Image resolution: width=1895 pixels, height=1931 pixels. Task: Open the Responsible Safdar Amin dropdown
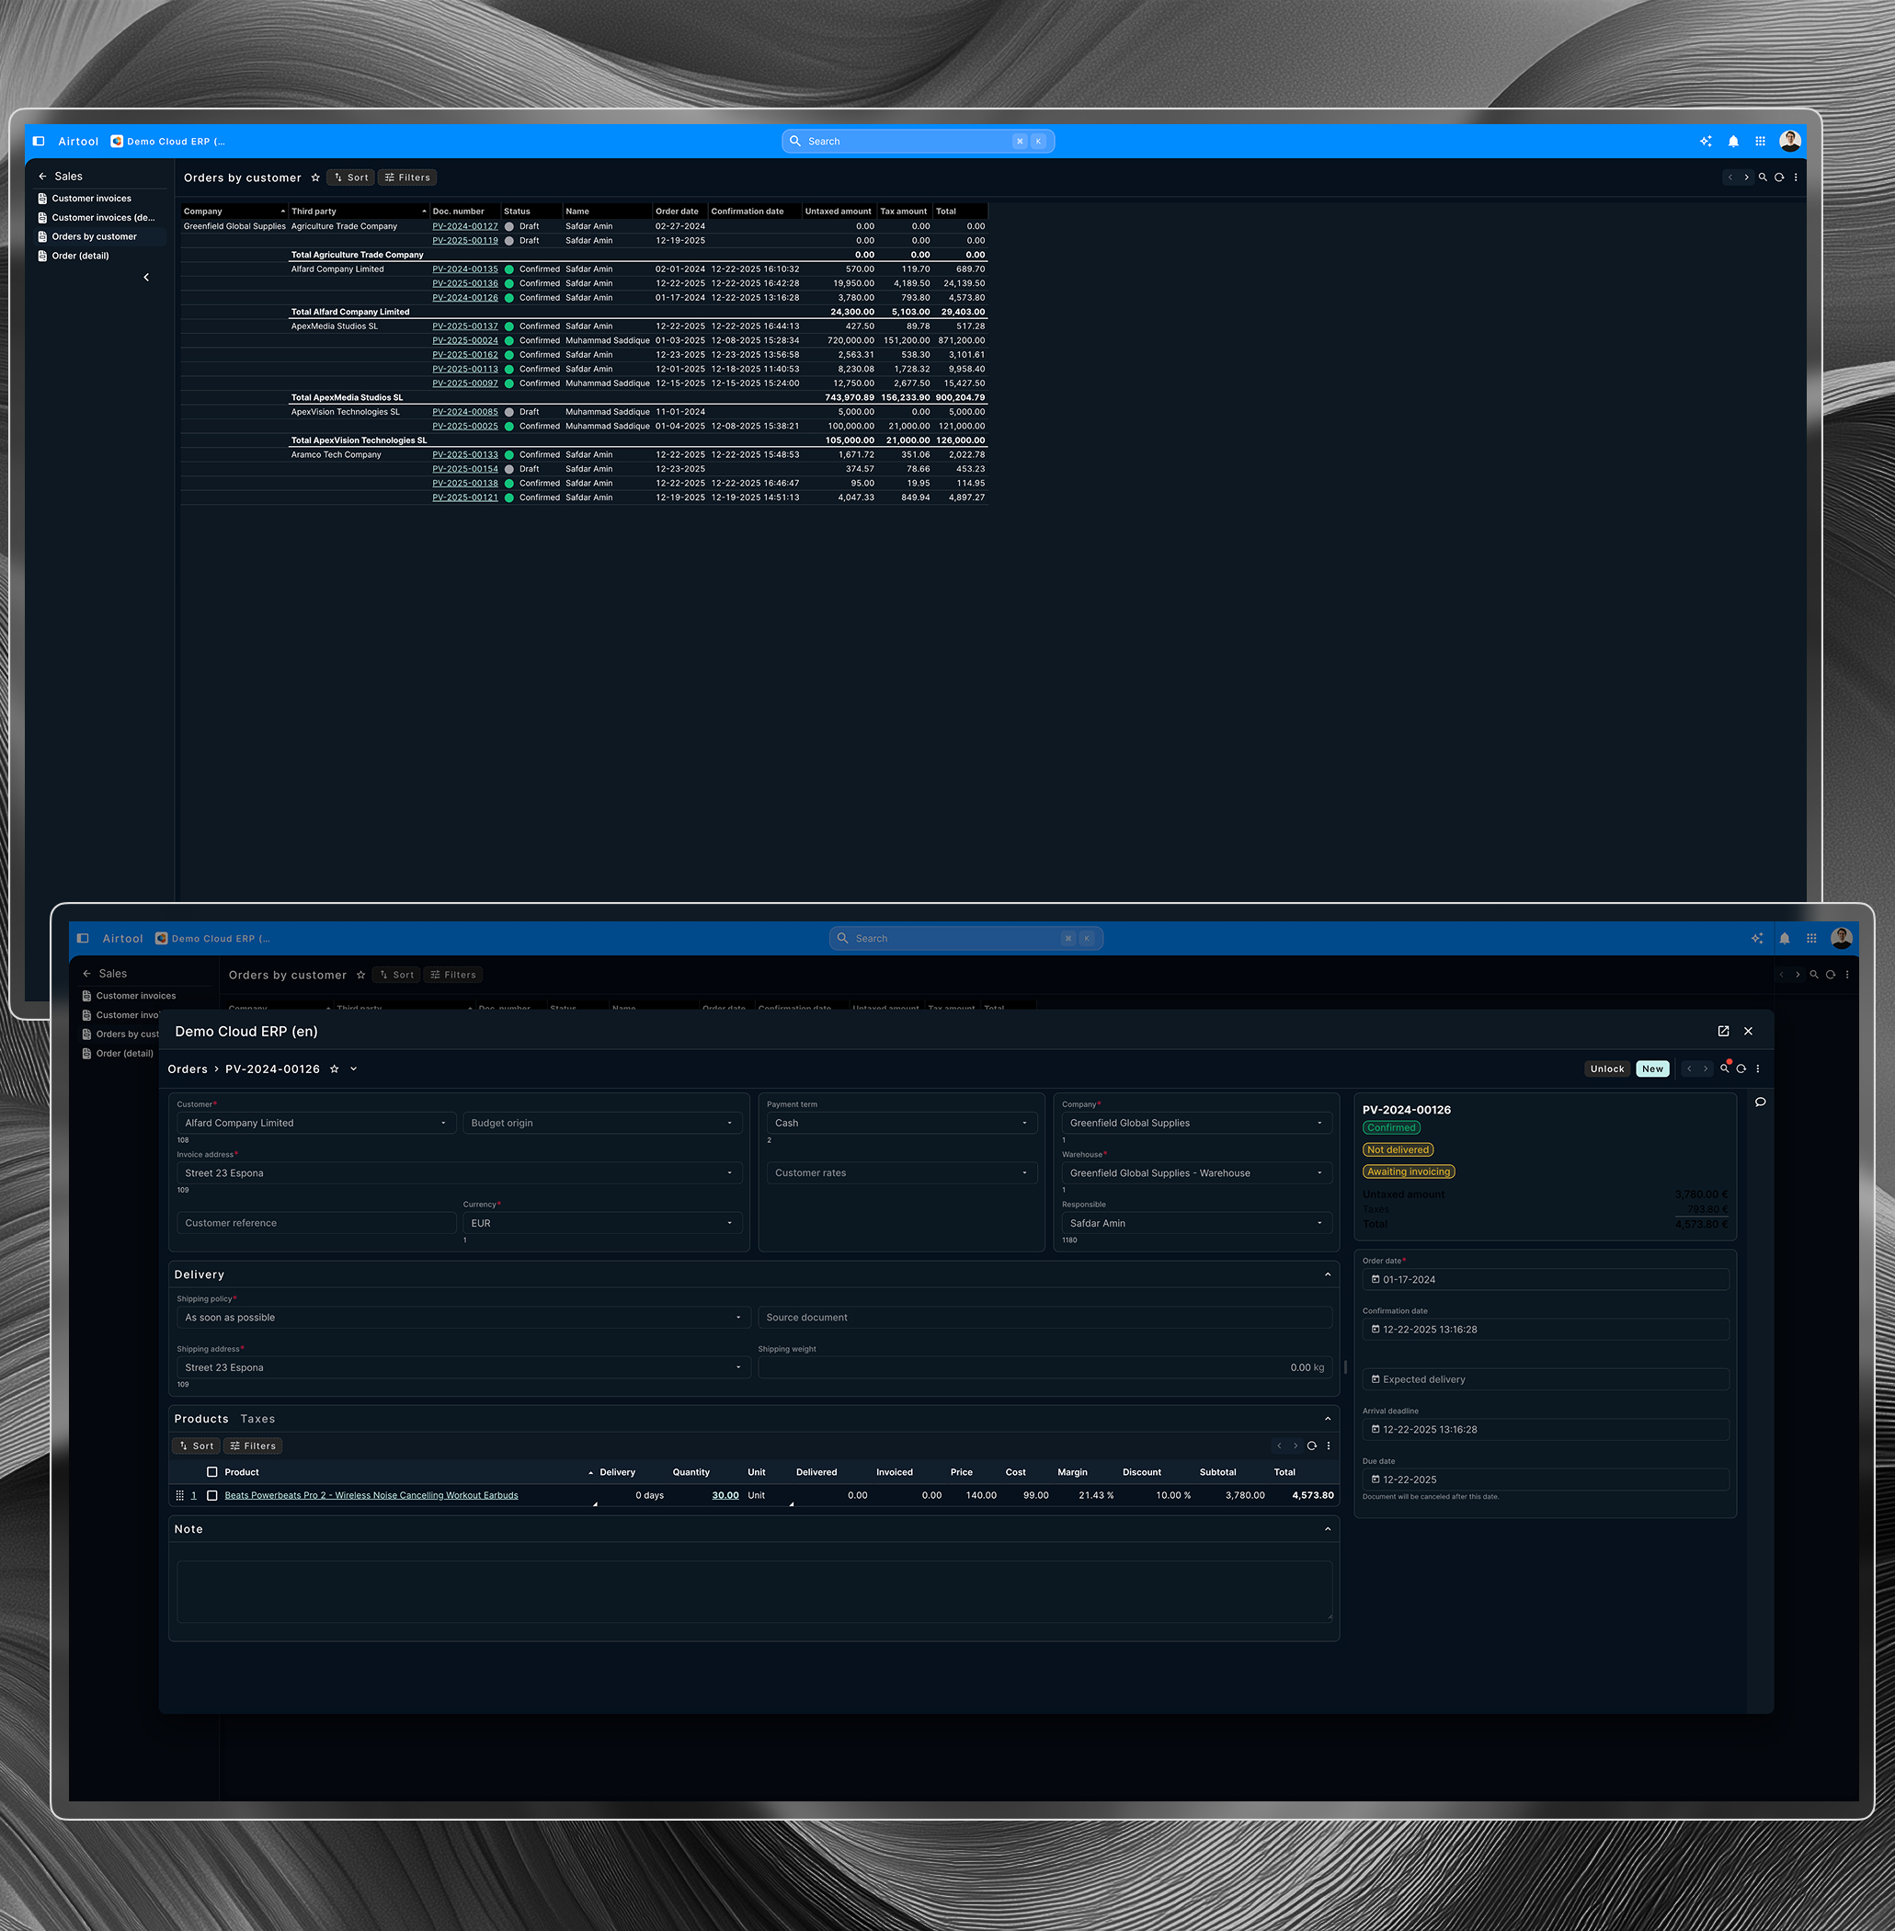(x=1194, y=1223)
